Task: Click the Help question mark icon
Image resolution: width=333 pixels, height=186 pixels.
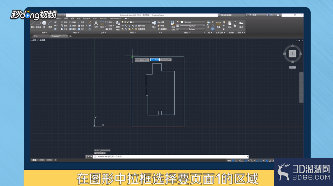Action: [x=278, y=15]
